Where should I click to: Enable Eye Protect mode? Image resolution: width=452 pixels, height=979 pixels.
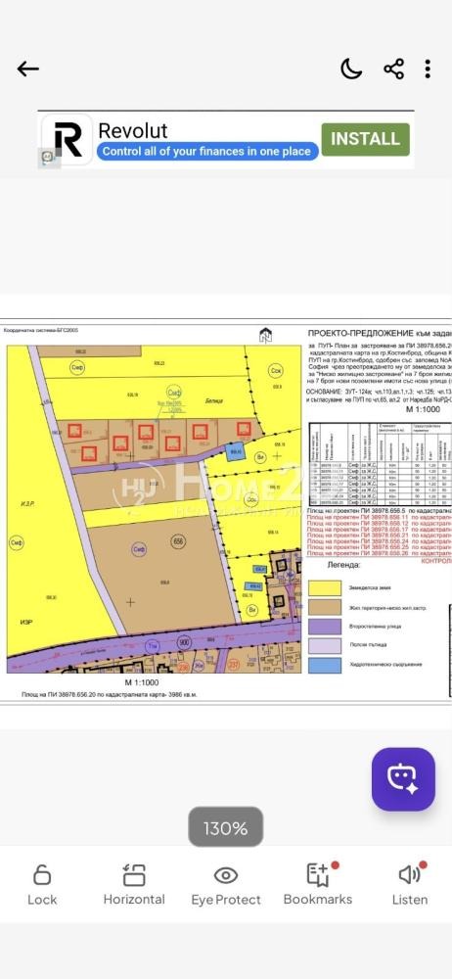click(226, 885)
